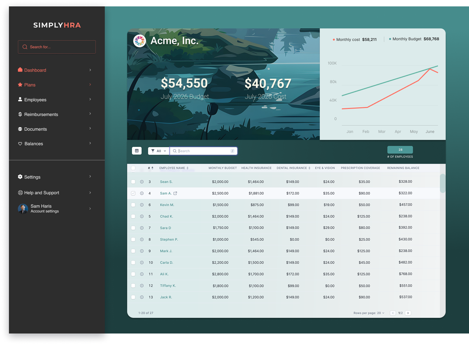The image size is (469, 345).
Task: Open the All filter dropdown
Action: point(159,151)
